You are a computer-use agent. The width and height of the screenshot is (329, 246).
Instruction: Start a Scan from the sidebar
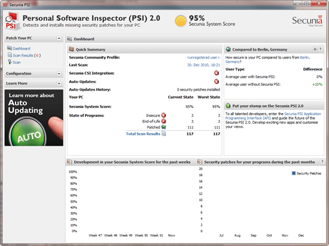tap(17, 62)
